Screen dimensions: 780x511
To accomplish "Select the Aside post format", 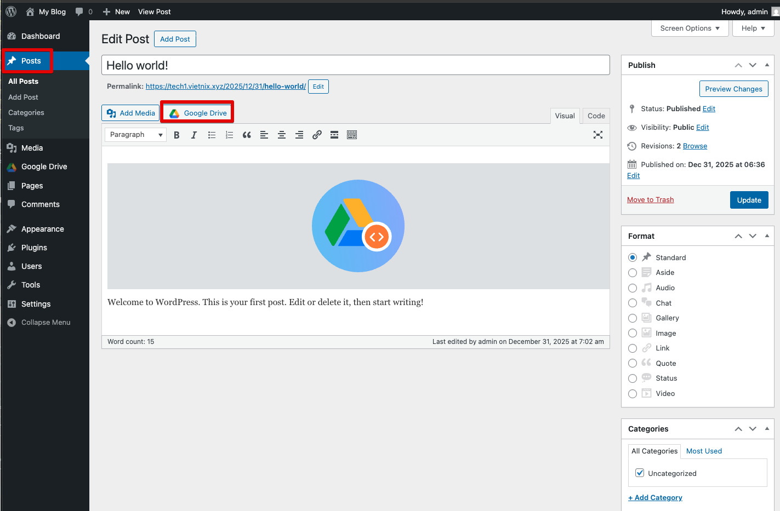I will [x=633, y=273].
